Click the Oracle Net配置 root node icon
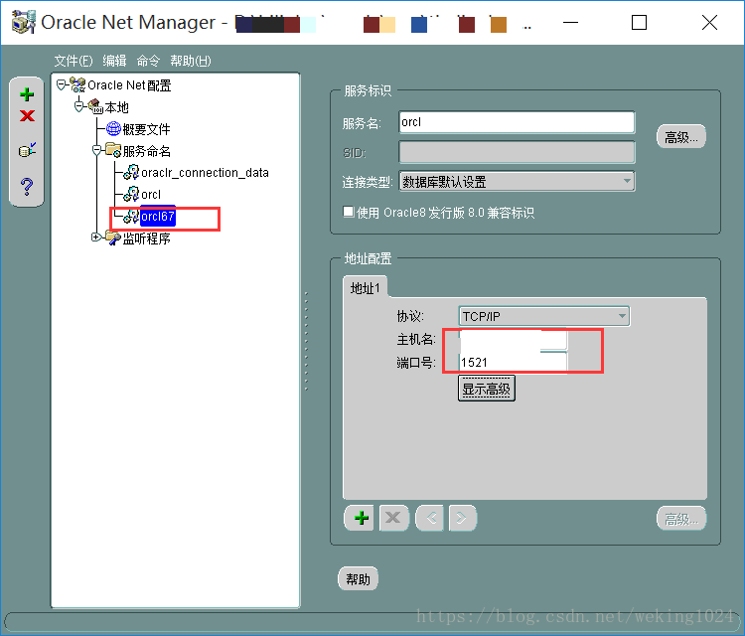The width and height of the screenshot is (745, 636). (x=77, y=84)
